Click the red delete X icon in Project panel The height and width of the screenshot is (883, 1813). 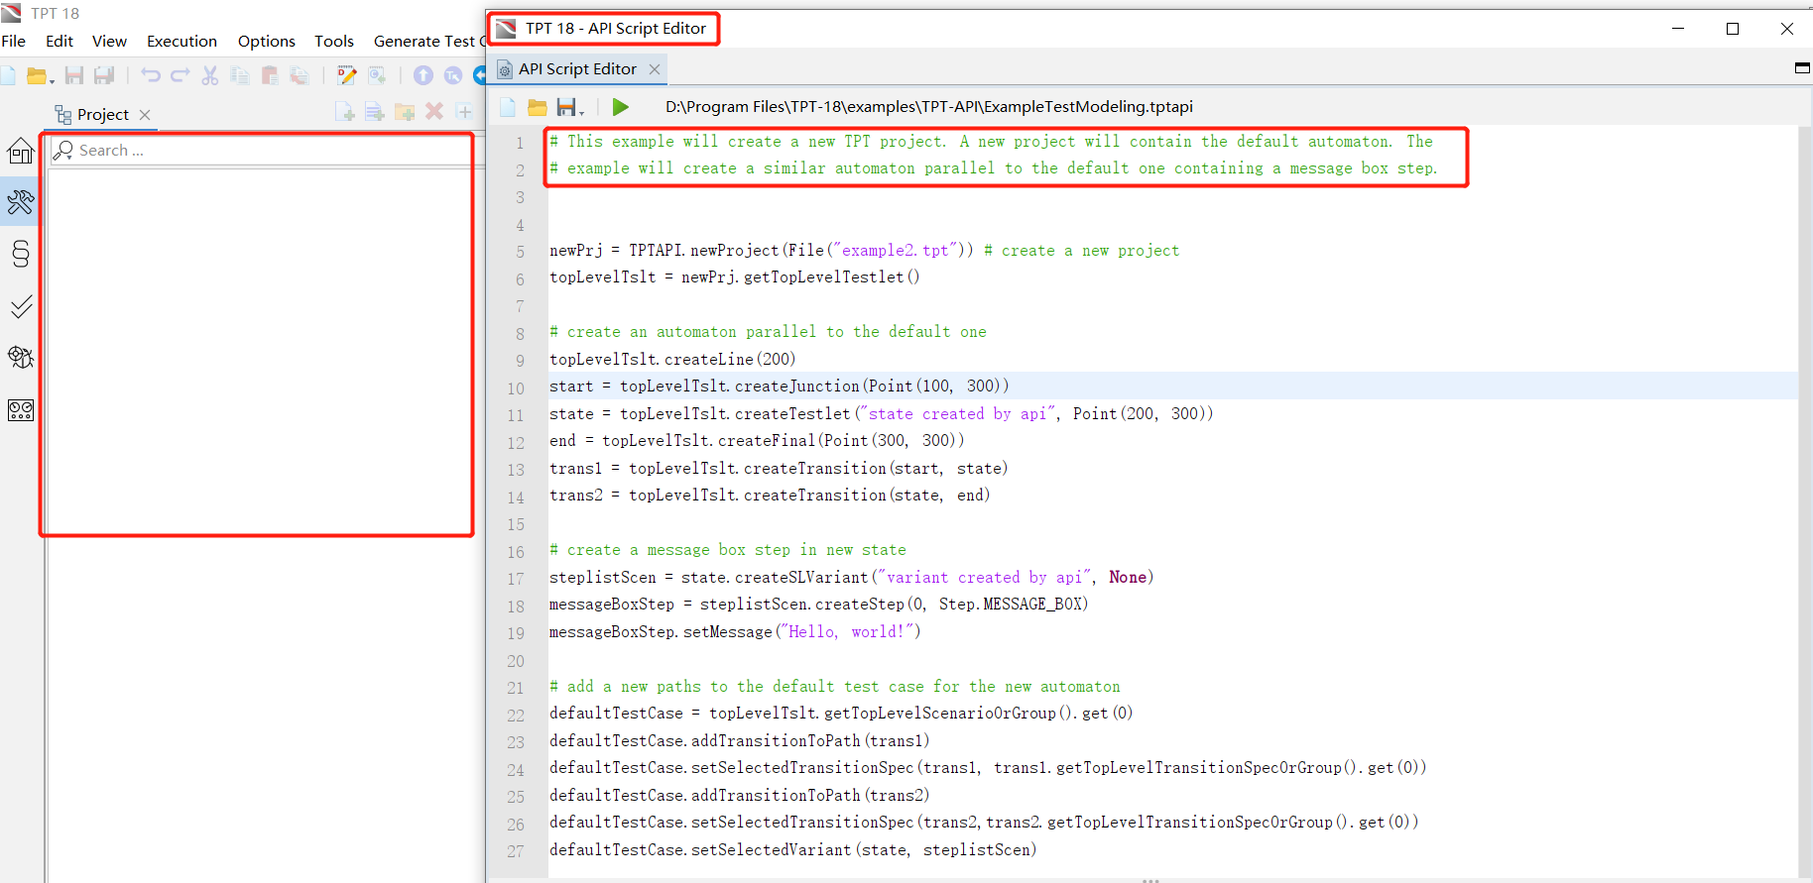tap(434, 112)
